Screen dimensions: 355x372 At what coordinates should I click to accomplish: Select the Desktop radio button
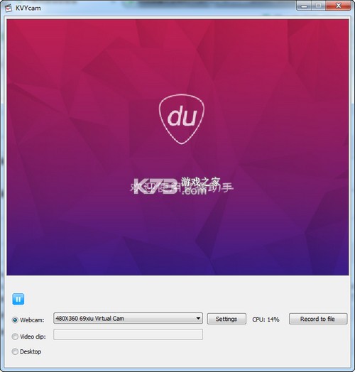pos(15,351)
